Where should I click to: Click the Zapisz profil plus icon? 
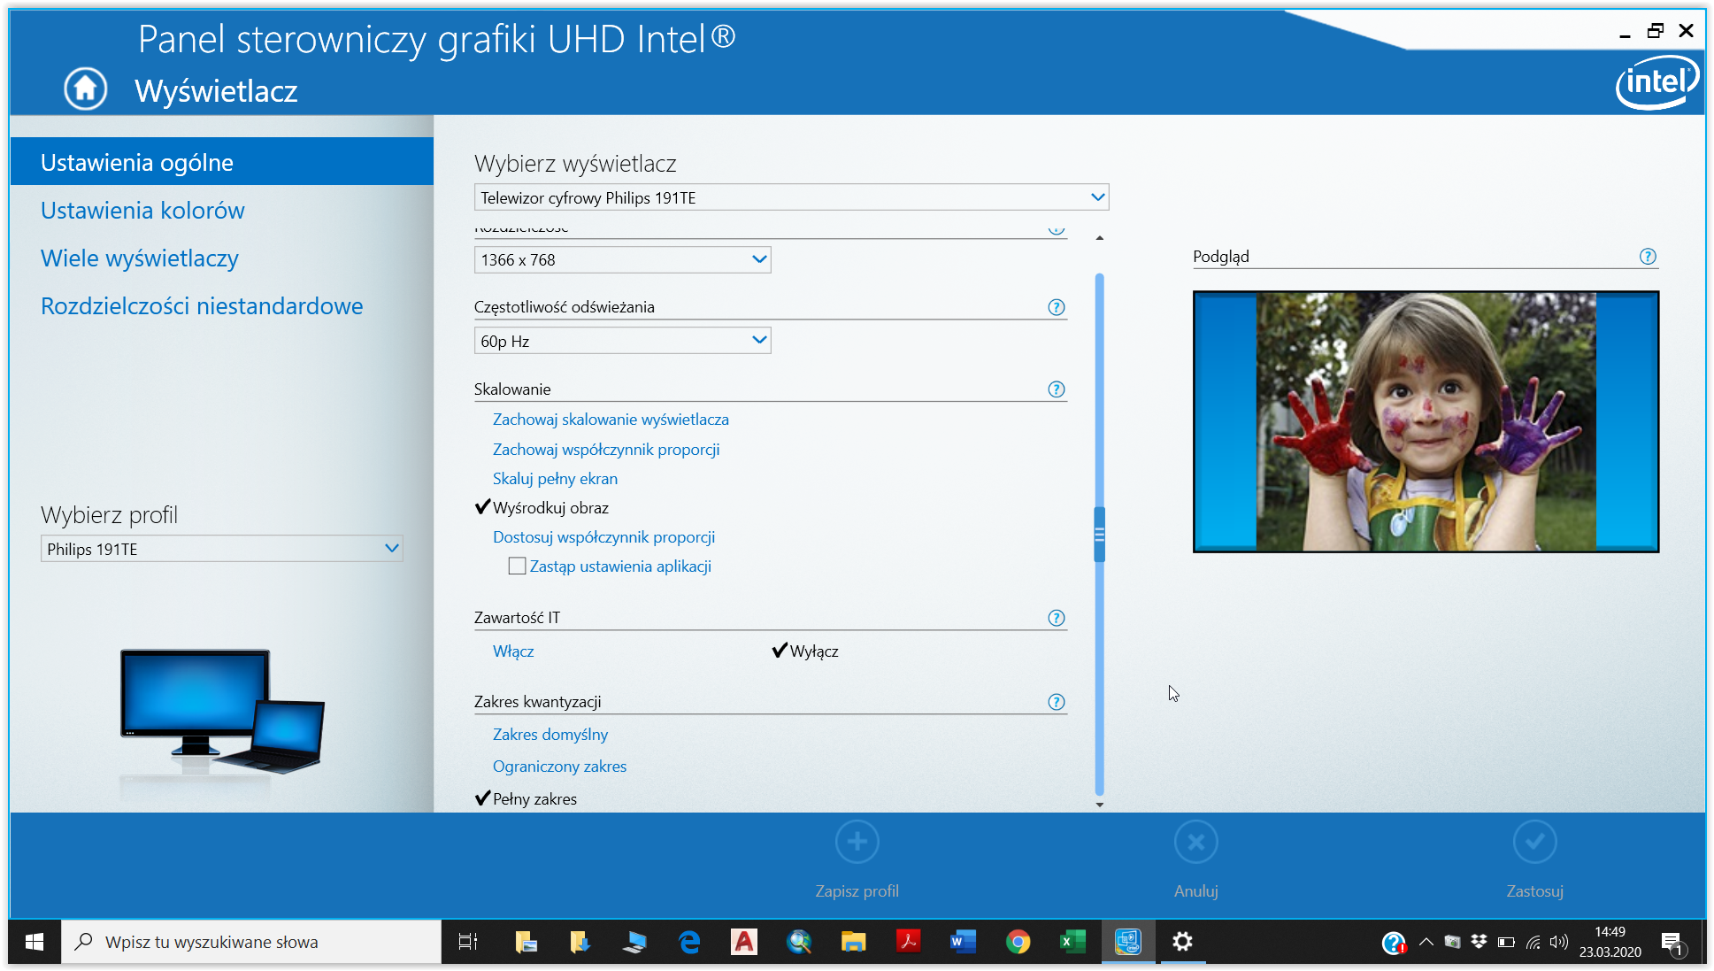pos(857,842)
